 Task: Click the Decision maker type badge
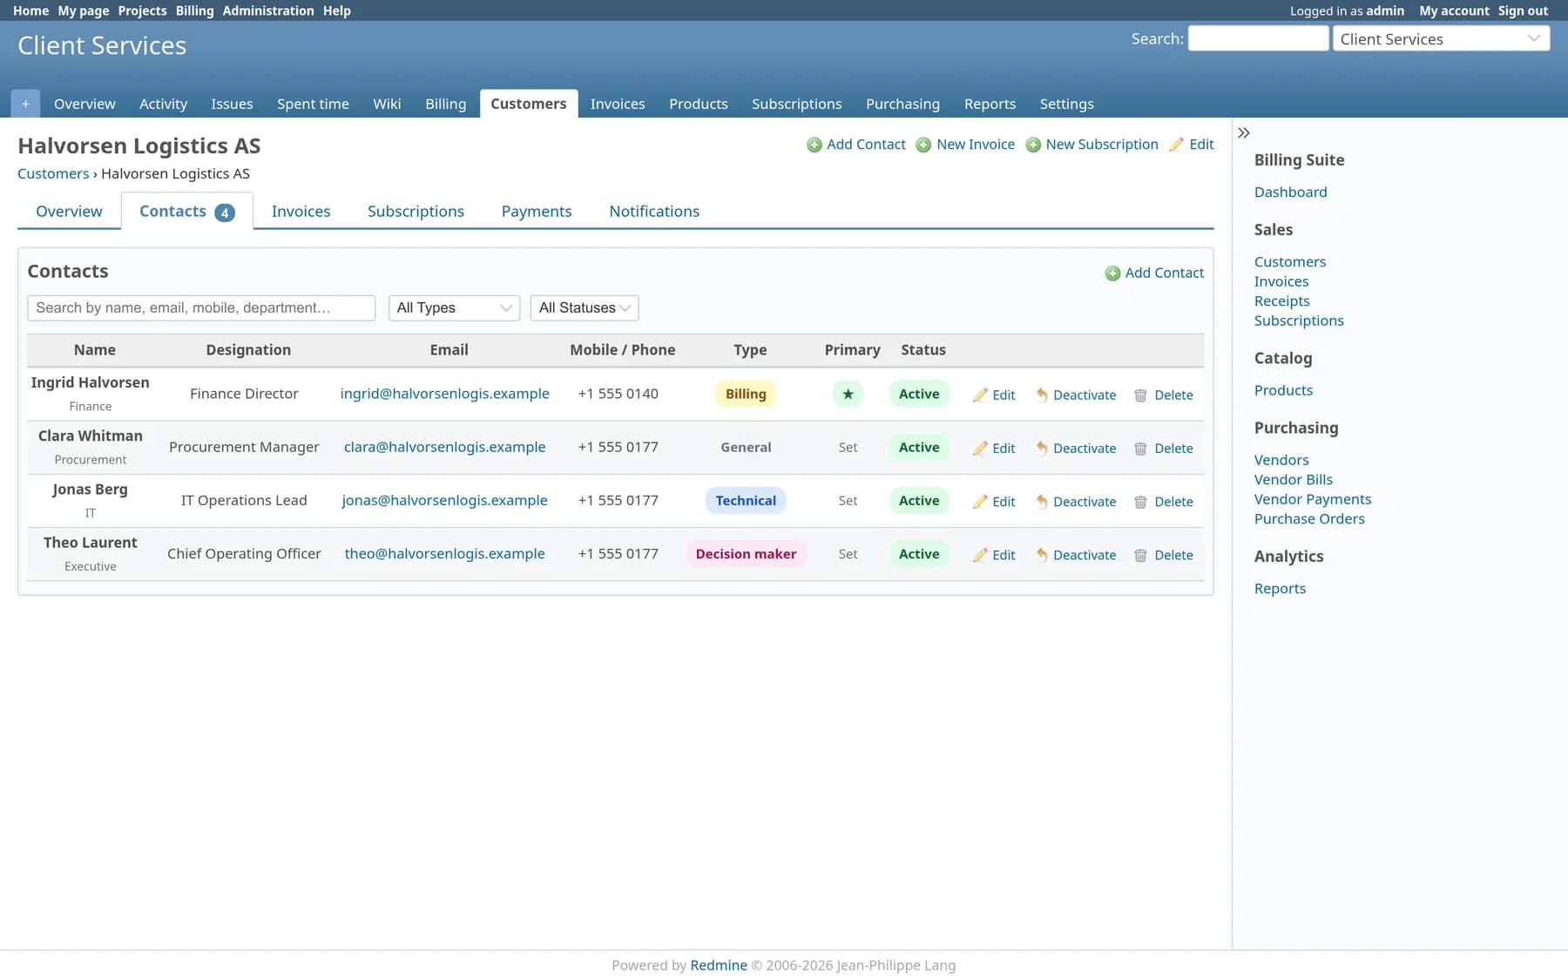pos(746,554)
